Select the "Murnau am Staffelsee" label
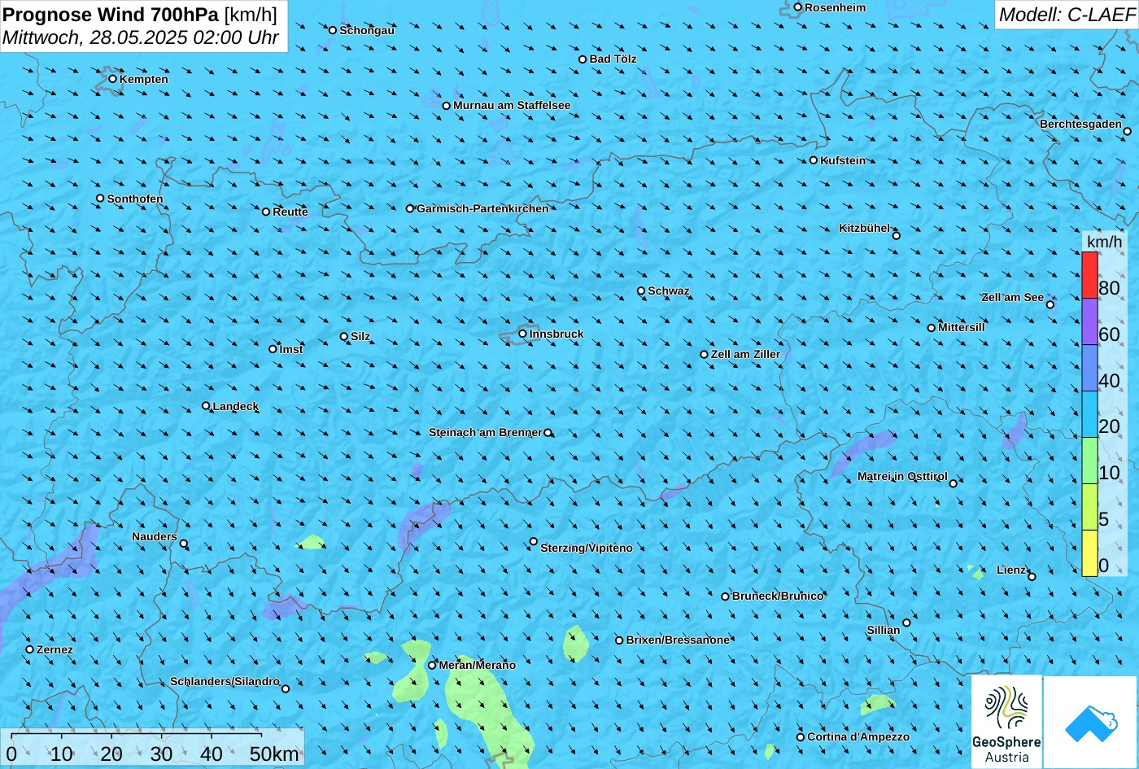 click(512, 105)
